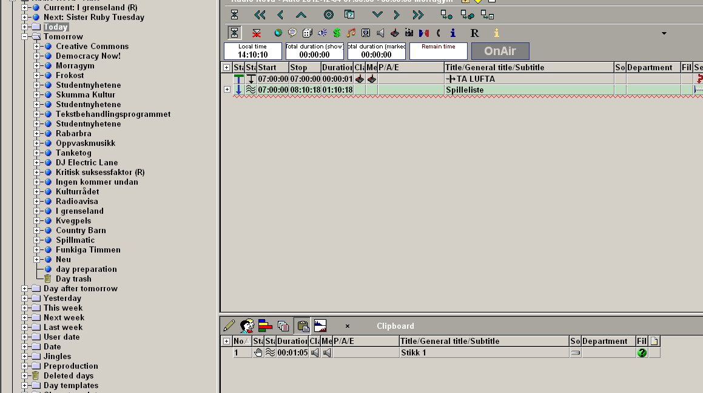
Task: Click the joystick icon in the filter toolbar
Action: click(394, 33)
